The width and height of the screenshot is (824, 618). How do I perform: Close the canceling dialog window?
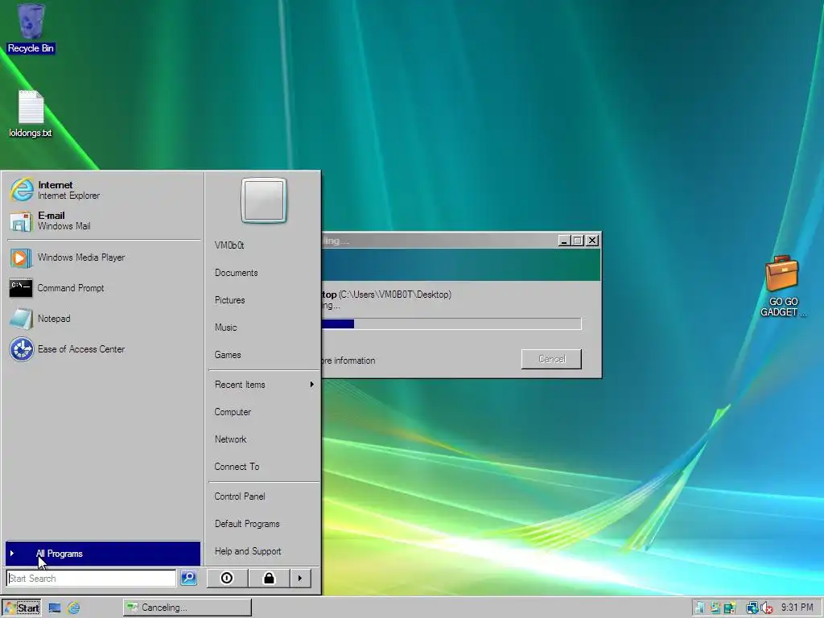(592, 241)
